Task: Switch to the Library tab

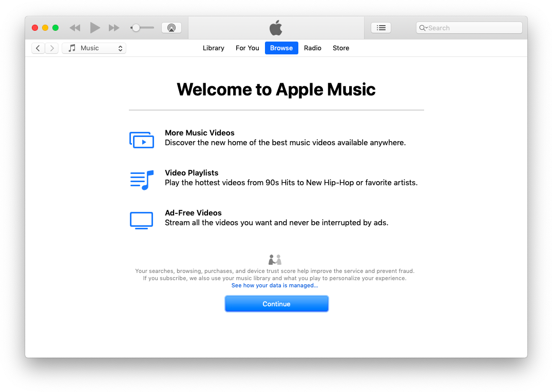Action: click(x=213, y=48)
